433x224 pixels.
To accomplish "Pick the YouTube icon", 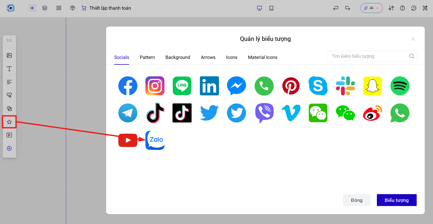I will click(x=128, y=140).
